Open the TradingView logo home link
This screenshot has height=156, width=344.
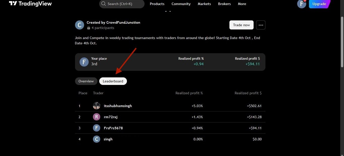(30, 4)
